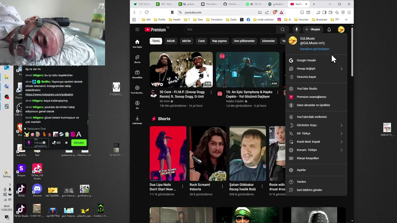Open the Hayko Cepkin symphony video thumbnail

(248, 69)
